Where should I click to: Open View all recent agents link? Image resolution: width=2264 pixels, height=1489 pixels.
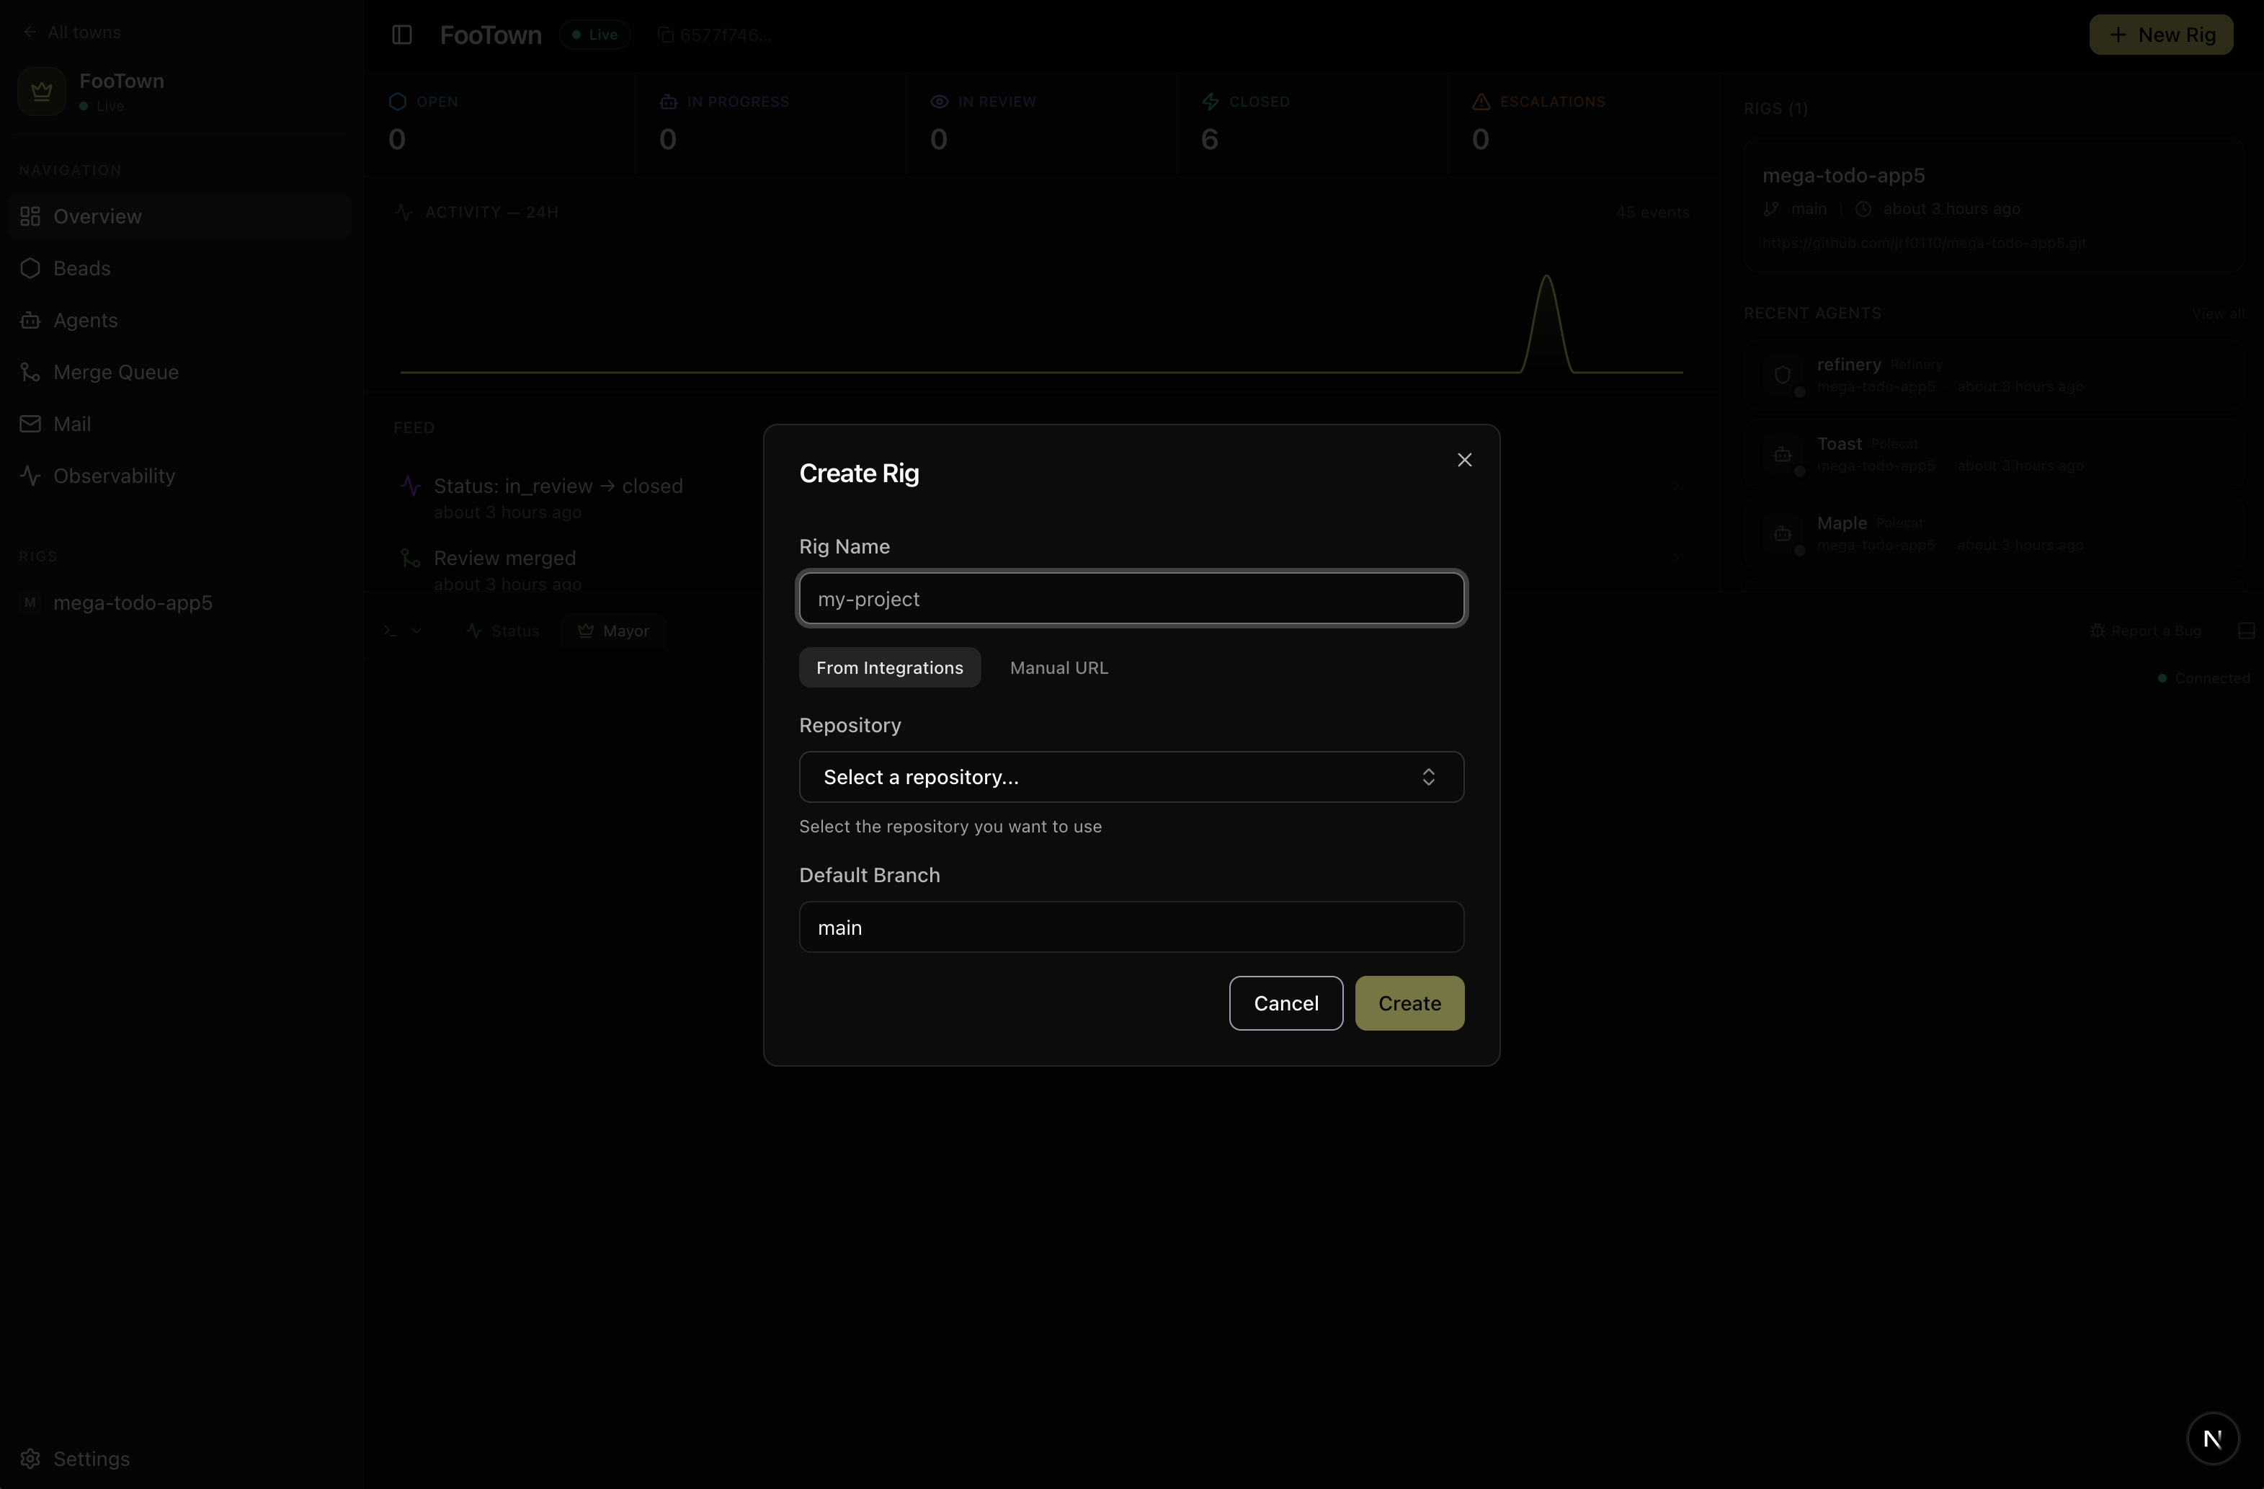tap(2219, 314)
